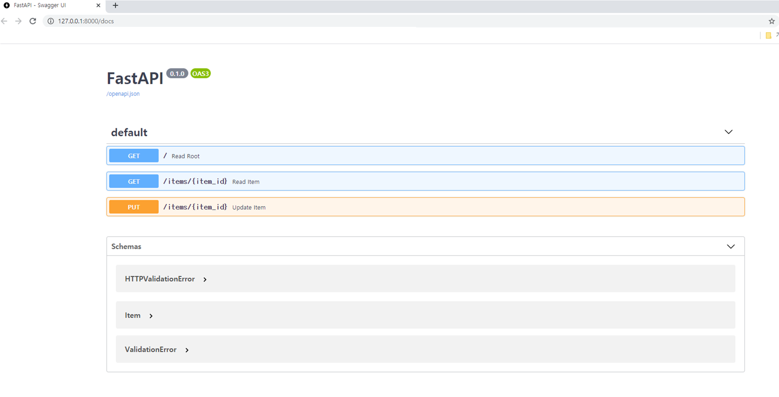779x397 pixels.
Task: Click the Schemas heading text
Action: click(126, 246)
